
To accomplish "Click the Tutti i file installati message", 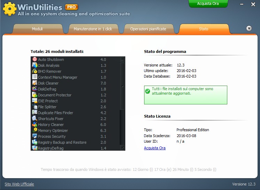I will (182, 91).
